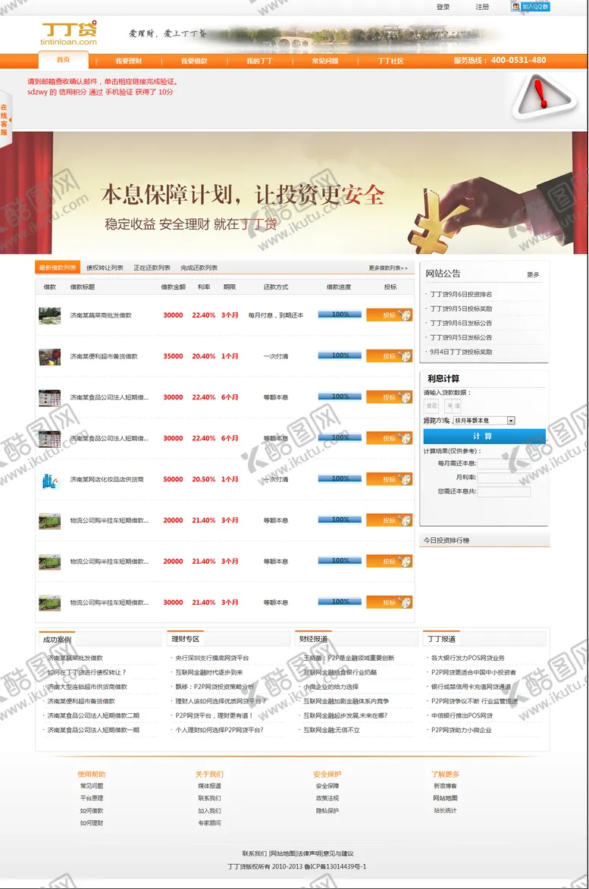Image resolution: width=589 pixels, height=889 pixels.
Task: Open 我要理财 navigation menu item
Action: 129,61
